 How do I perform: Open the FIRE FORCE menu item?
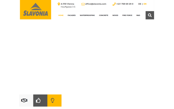[x=127, y=15]
